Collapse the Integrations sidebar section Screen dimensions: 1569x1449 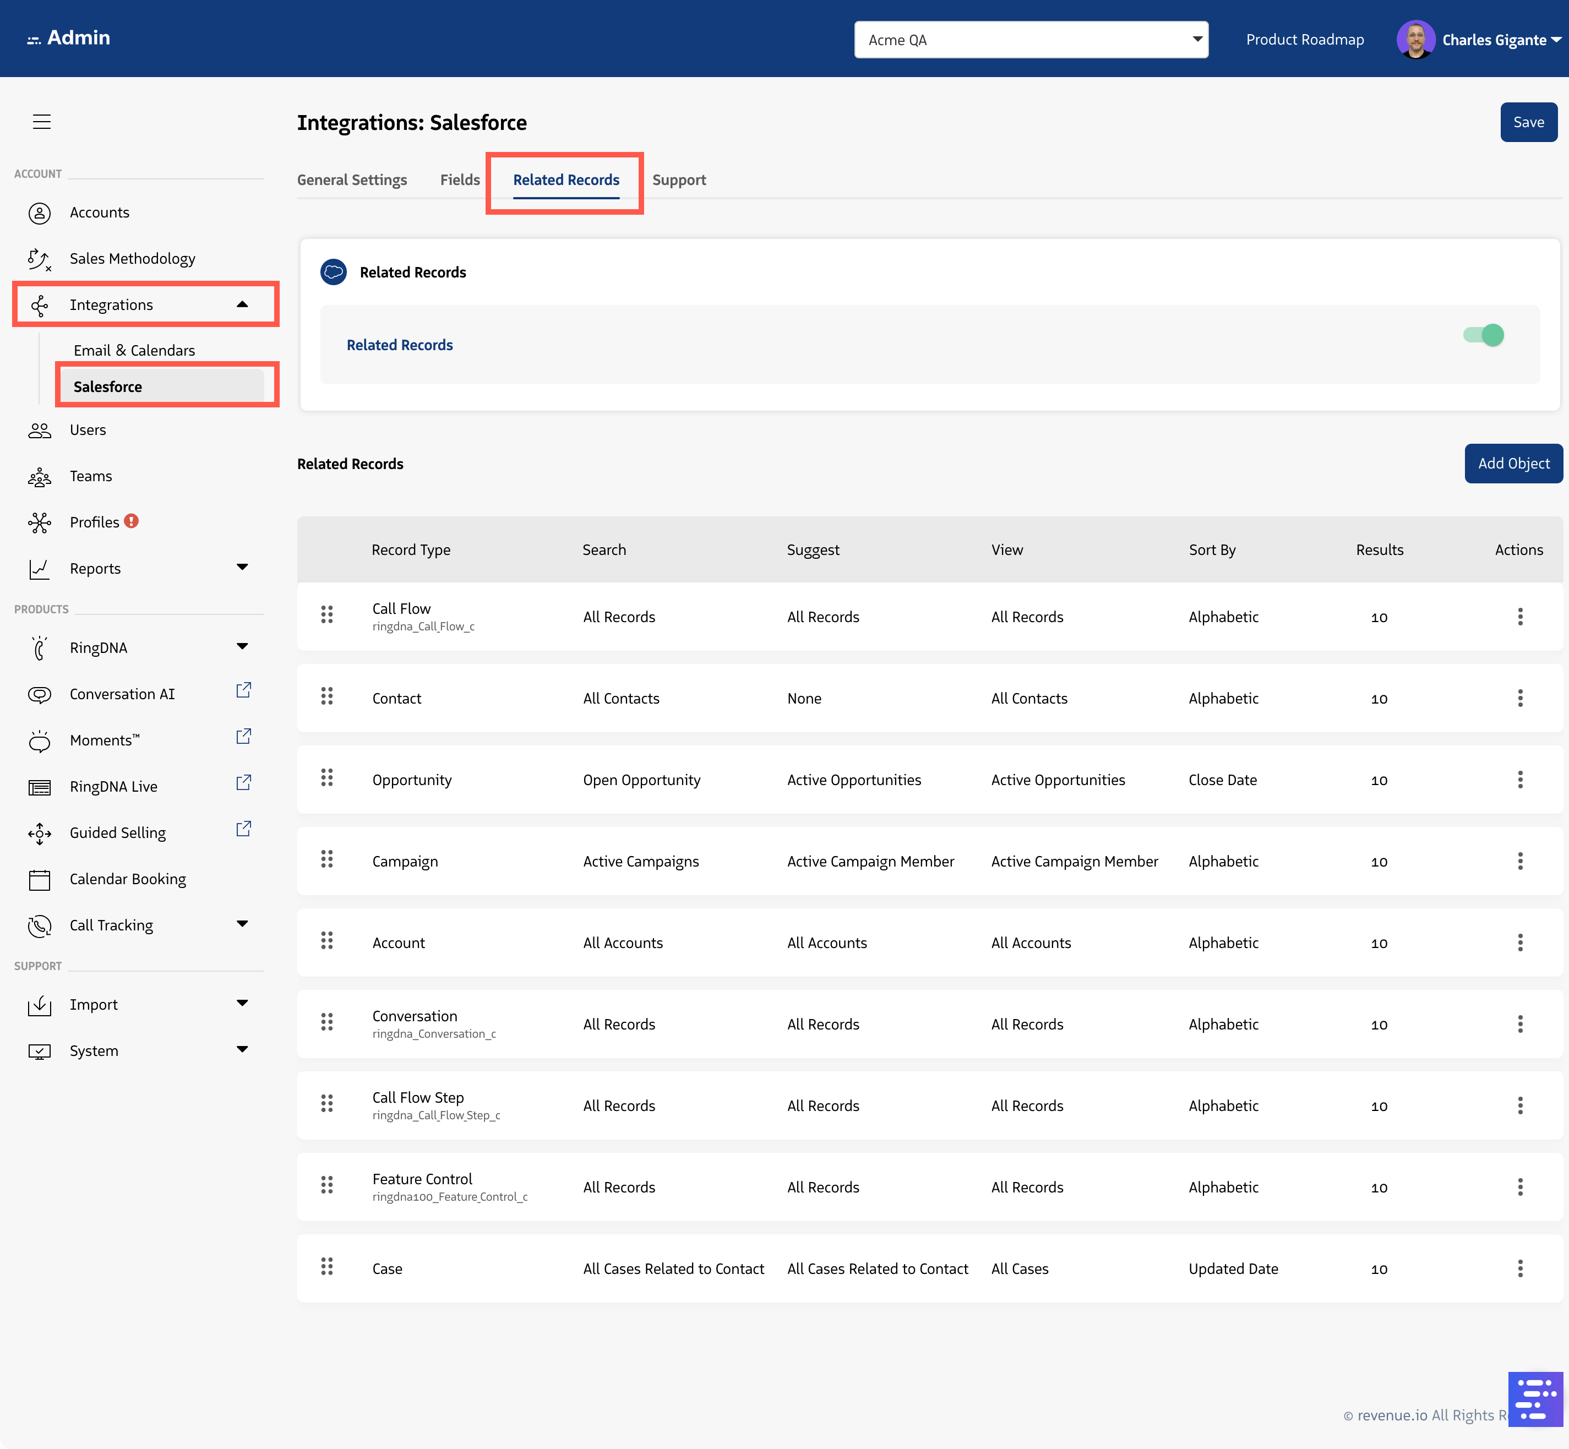point(242,304)
